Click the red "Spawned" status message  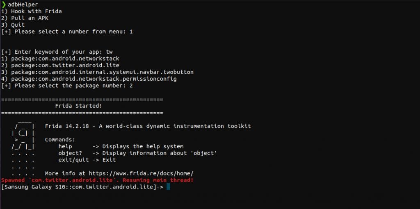coord(97,180)
